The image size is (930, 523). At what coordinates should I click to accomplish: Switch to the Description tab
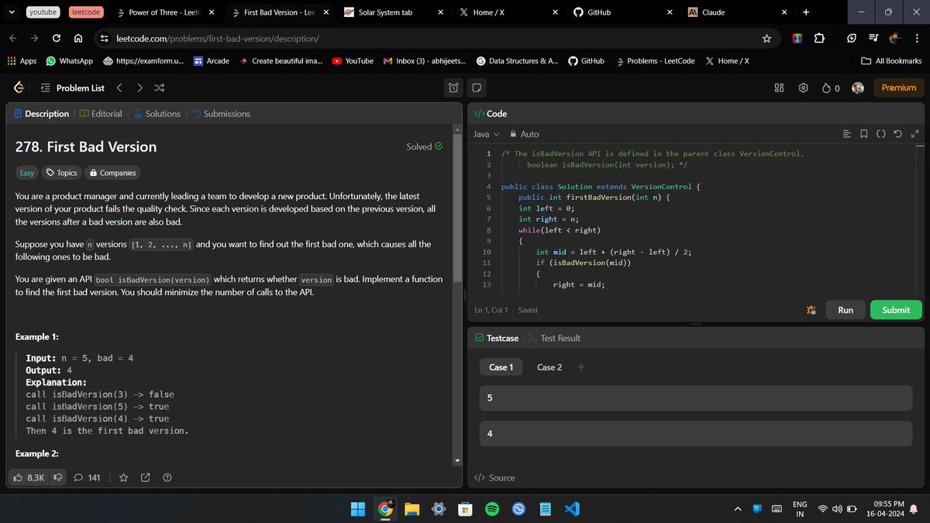click(42, 114)
